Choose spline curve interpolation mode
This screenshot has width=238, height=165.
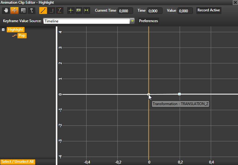(x=60, y=10)
